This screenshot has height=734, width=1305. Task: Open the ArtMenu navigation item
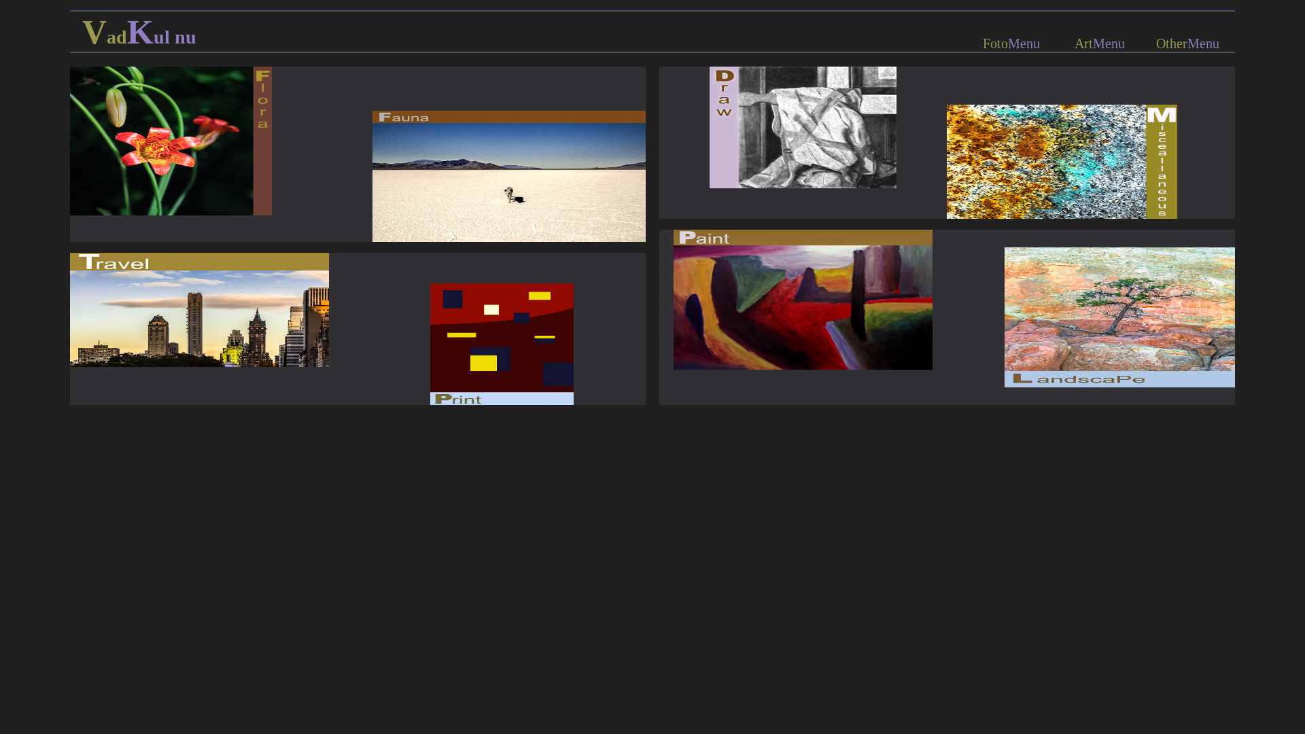click(x=1099, y=43)
